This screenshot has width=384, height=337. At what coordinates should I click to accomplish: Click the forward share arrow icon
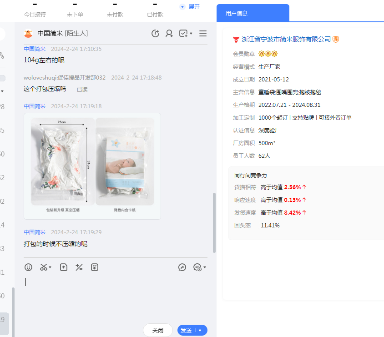point(182,267)
